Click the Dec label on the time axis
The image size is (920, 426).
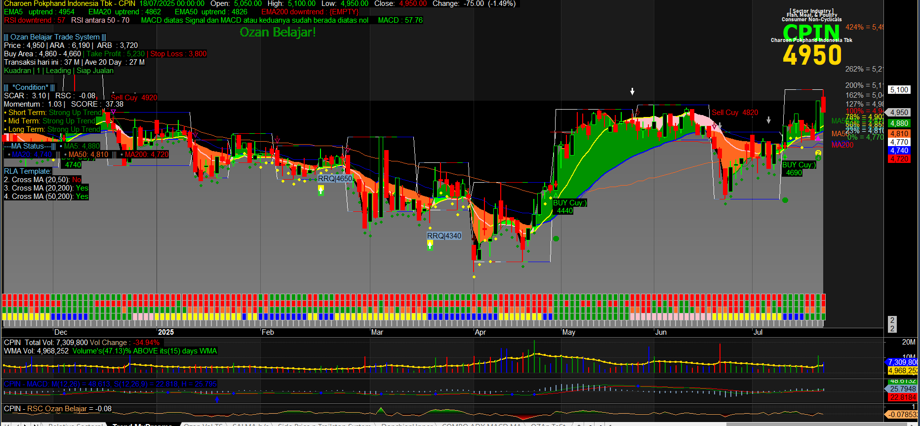(61, 332)
